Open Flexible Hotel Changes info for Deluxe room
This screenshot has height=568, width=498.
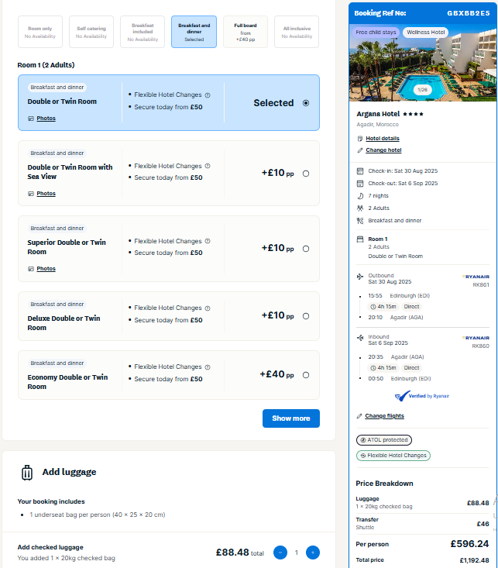208,308
